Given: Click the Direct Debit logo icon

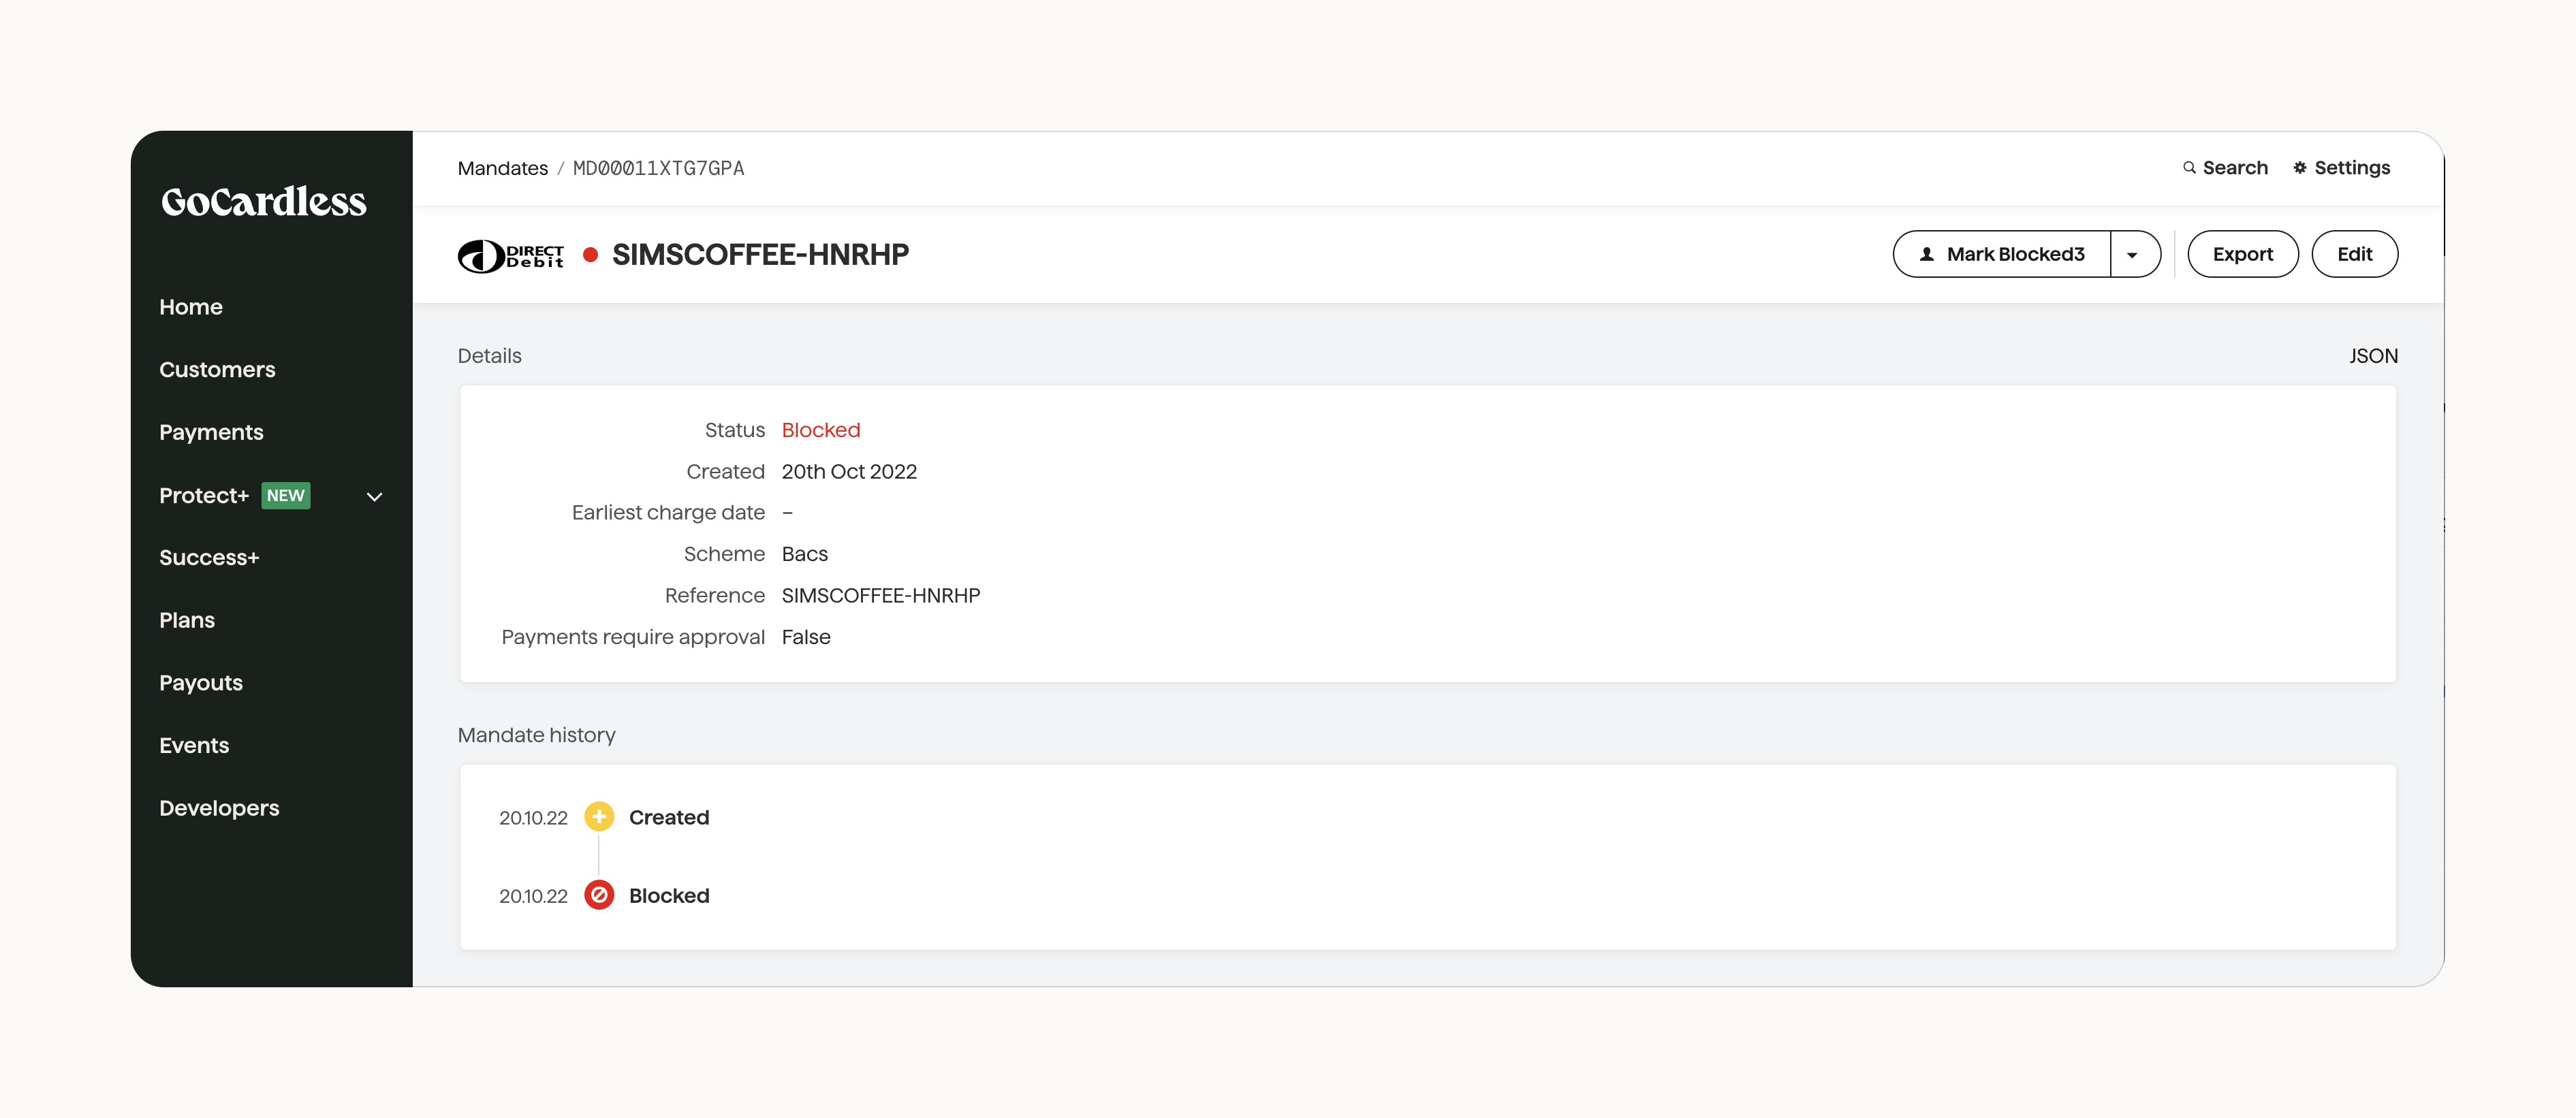Looking at the screenshot, I should tap(510, 256).
